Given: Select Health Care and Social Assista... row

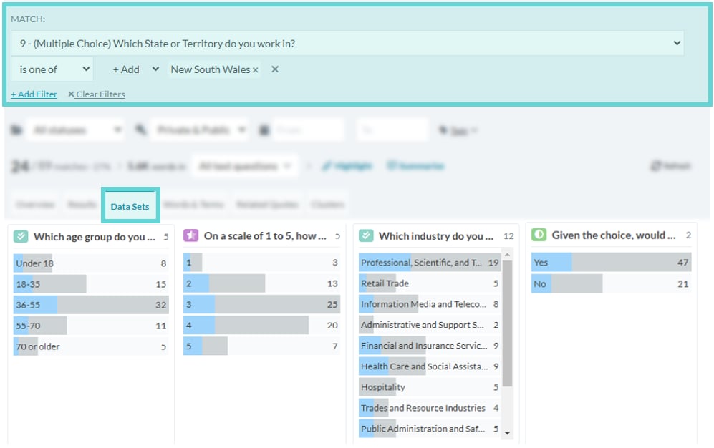Looking at the screenshot, I should [x=430, y=366].
